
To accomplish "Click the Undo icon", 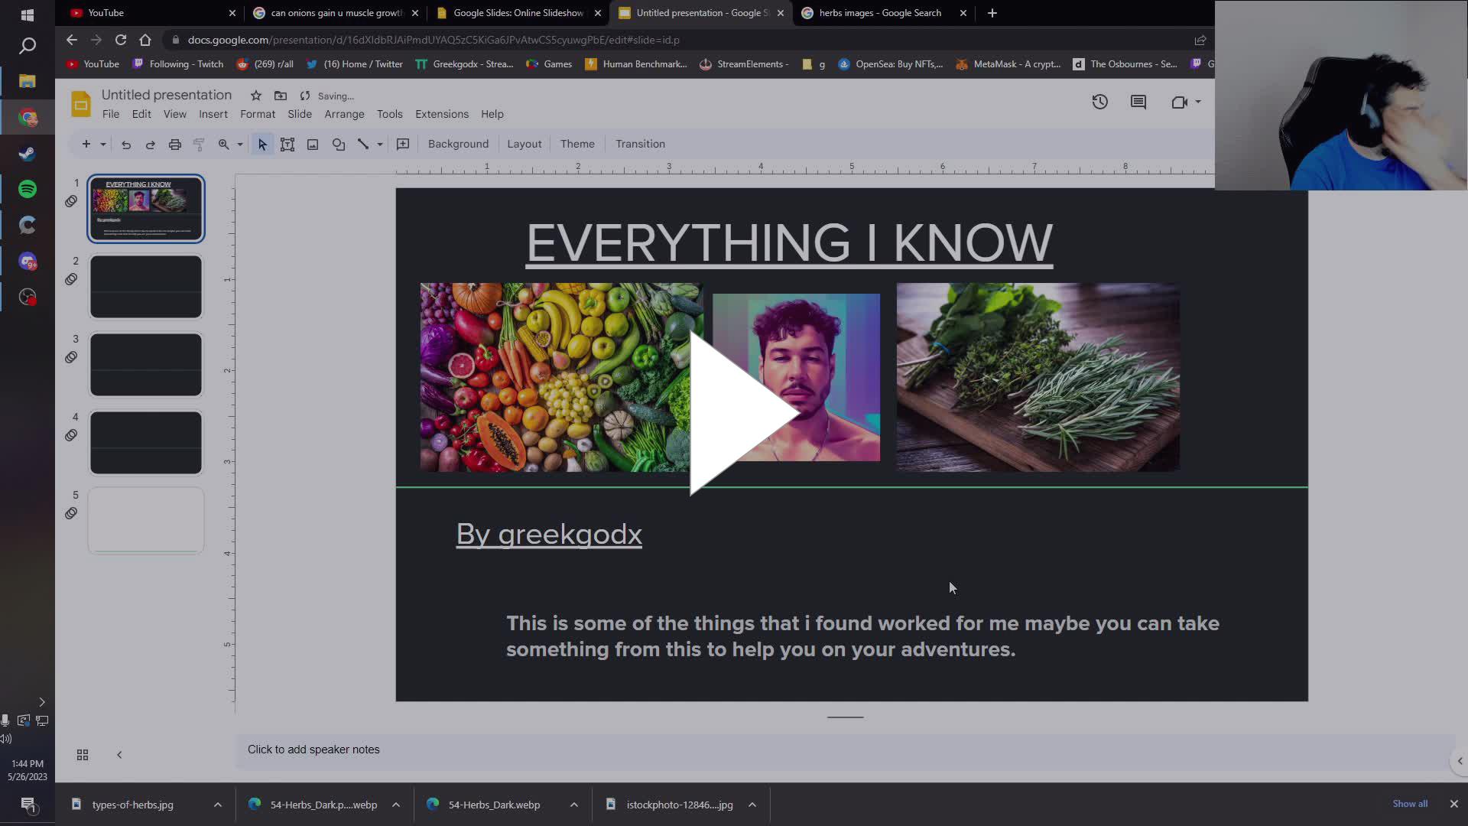I will [x=126, y=144].
